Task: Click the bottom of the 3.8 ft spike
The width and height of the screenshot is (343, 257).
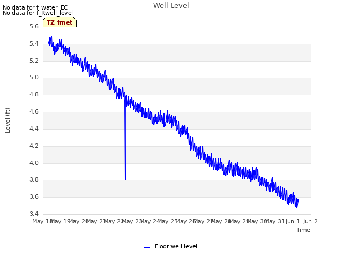Action: pos(125,179)
